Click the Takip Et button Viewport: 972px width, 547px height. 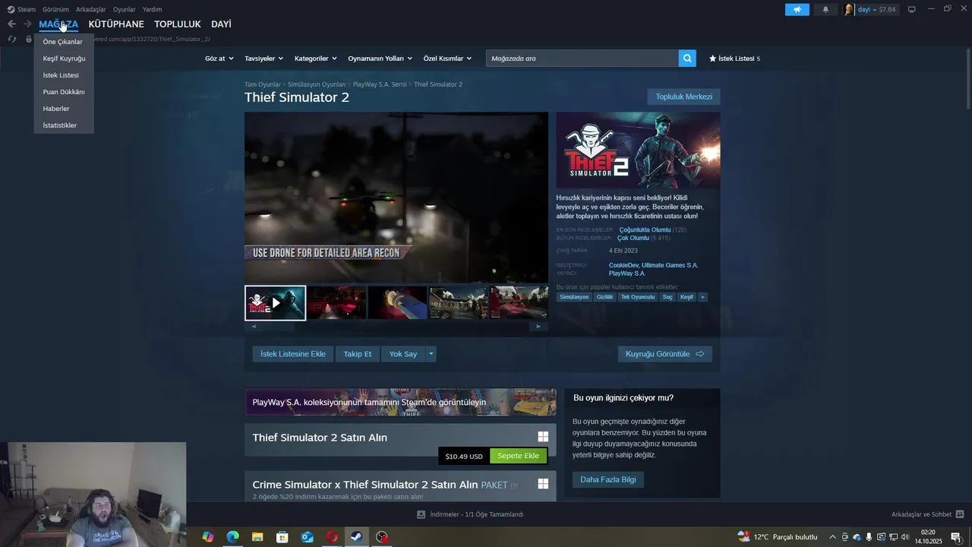pyautogui.click(x=358, y=354)
